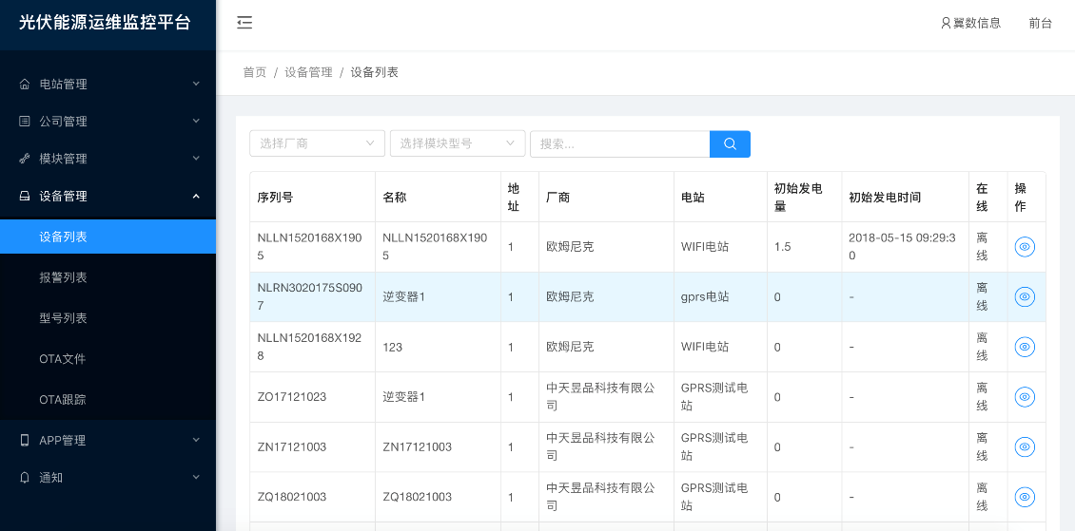Select the OTA文件 menu item
This screenshot has height=531, width=1075.
63,359
